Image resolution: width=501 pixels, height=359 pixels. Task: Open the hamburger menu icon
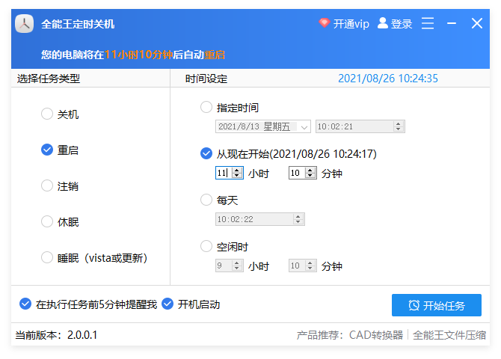428,24
